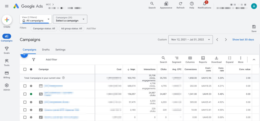Click Show last 30 days link

tap(243, 40)
